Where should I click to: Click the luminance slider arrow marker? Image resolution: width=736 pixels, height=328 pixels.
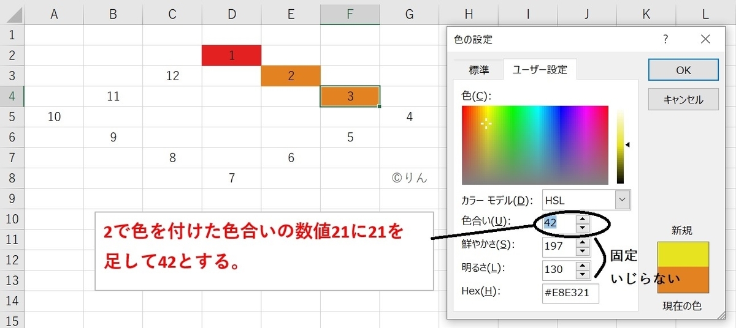[x=627, y=145]
